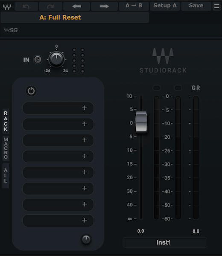
Task: Edit the inst1 name field
Action: tap(165, 243)
